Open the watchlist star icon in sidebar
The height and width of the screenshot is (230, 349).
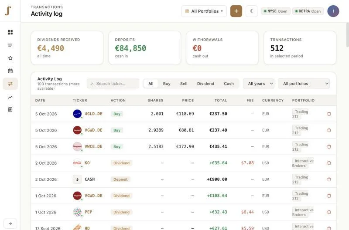click(x=10, y=58)
